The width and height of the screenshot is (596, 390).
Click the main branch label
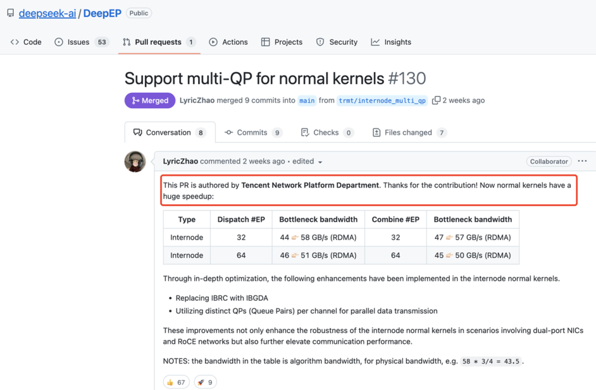click(x=307, y=100)
